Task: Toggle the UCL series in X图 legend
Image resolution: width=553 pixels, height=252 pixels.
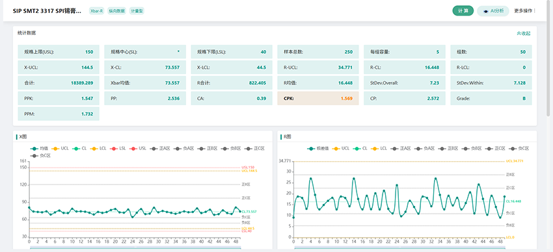Action: pyautogui.click(x=61, y=149)
